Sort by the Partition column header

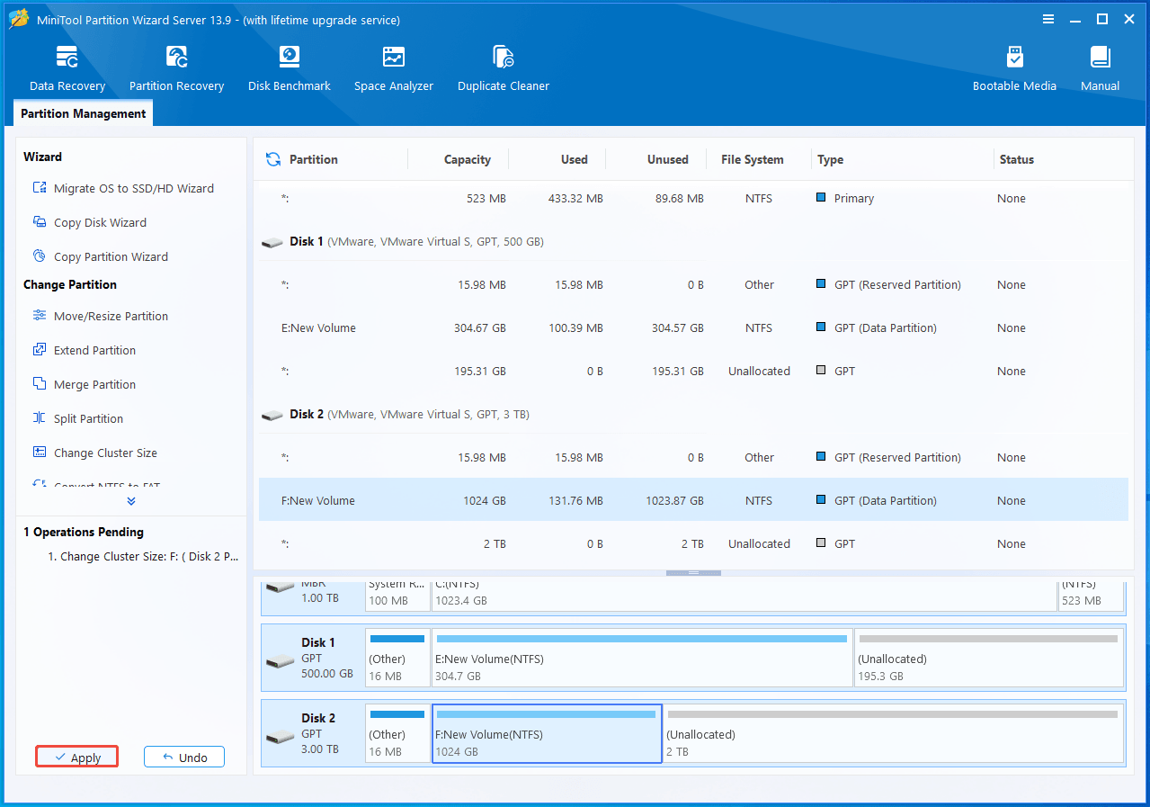[314, 159]
